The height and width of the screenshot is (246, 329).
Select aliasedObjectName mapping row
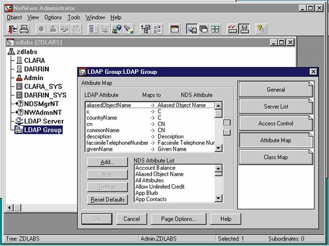pyautogui.click(x=150, y=105)
